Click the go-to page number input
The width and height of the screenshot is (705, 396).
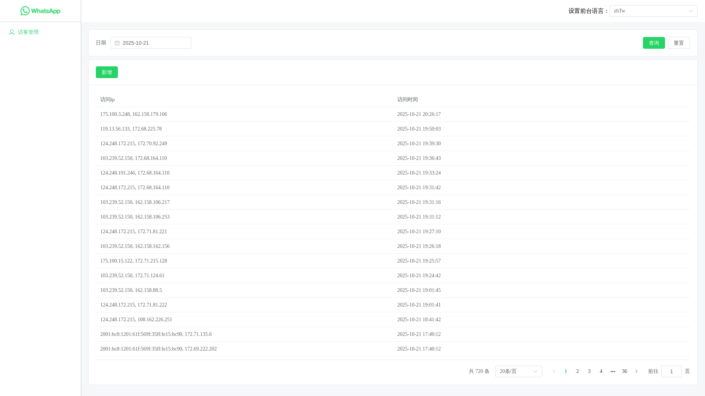coord(671,371)
